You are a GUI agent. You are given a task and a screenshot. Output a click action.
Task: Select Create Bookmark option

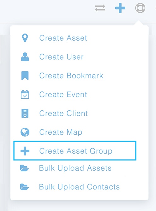pos(71,76)
